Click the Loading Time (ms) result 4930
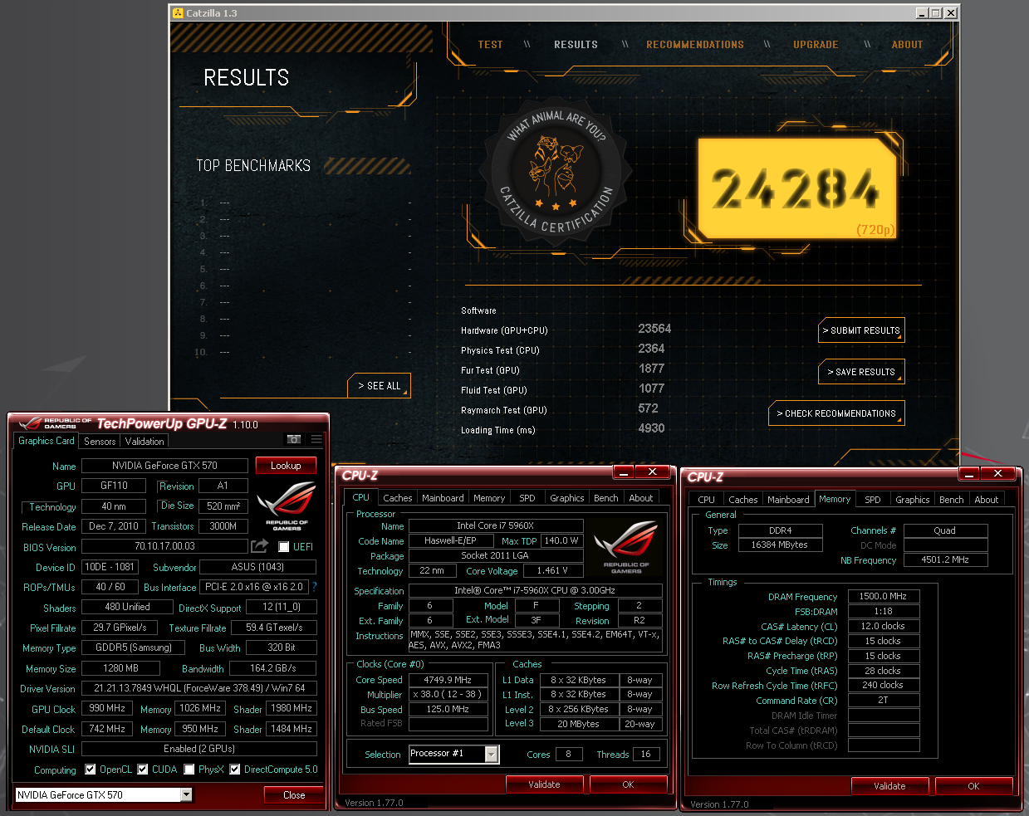Screen dimensions: 1029x816 (x=651, y=428)
